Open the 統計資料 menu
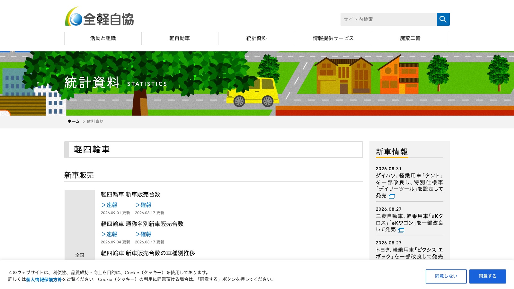514x289 pixels. pyautogui.click(x=256, y=38)
